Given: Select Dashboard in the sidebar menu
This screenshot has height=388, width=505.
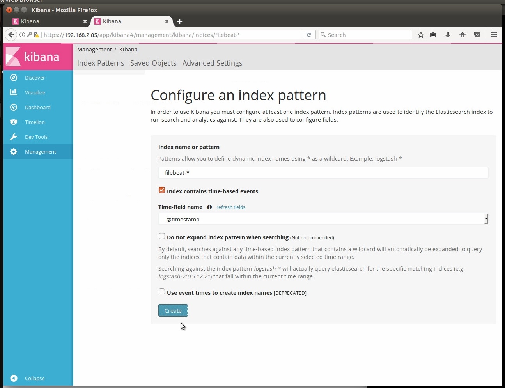Looking at the screenshot, I should pyautogui.click(x=38, y=107).
